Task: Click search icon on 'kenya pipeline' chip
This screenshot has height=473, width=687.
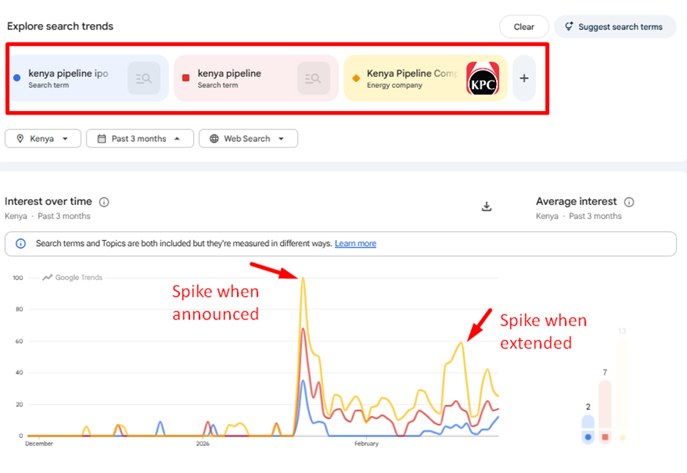Action: (x=313, y=79)
